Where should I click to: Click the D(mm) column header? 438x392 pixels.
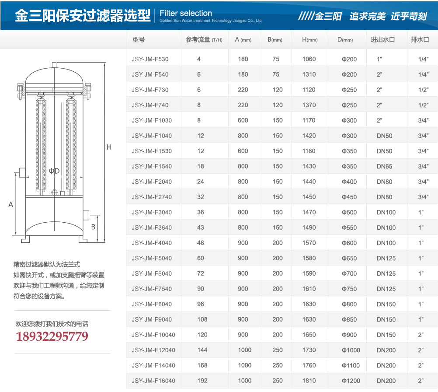[x=345, y=40]
